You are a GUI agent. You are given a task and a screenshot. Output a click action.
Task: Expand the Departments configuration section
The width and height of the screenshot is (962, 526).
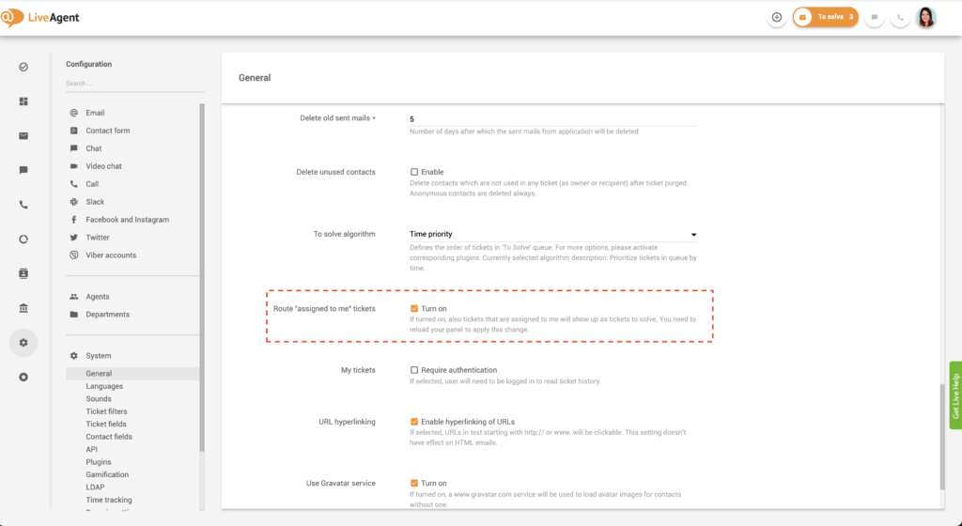click(x=107, y=315)
